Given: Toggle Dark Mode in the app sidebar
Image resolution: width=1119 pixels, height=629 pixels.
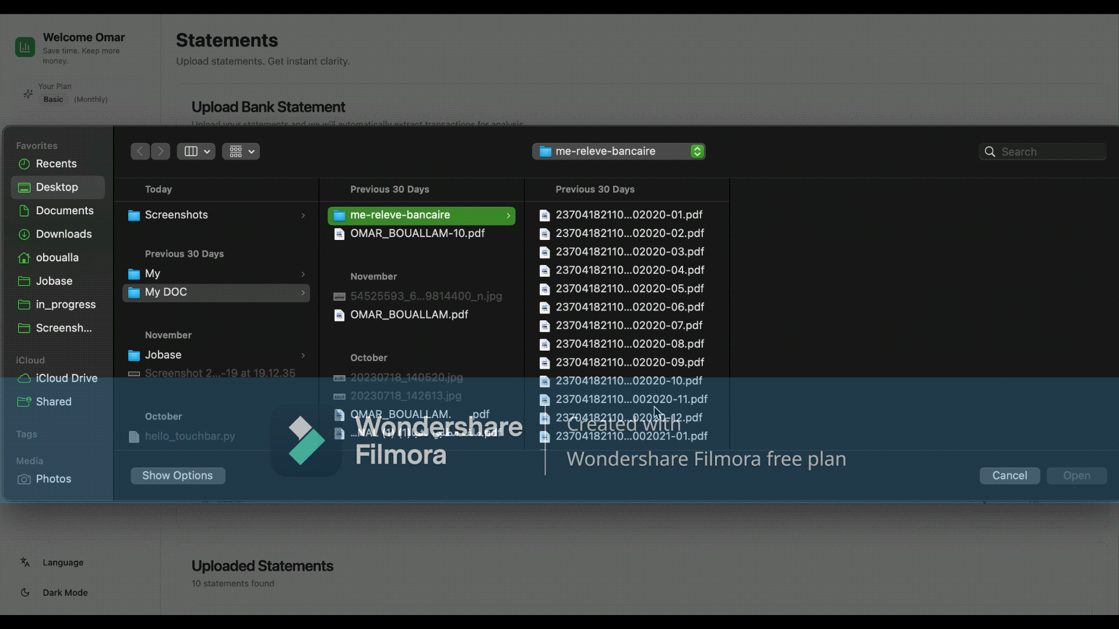Looking at the screenshot, I should coord(65,593).
